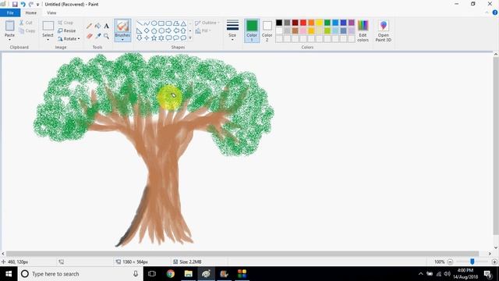Click the taskbar search box
The width and height of the screenshot is (499, 281).
pyautogui.click(x=80, y=274)
